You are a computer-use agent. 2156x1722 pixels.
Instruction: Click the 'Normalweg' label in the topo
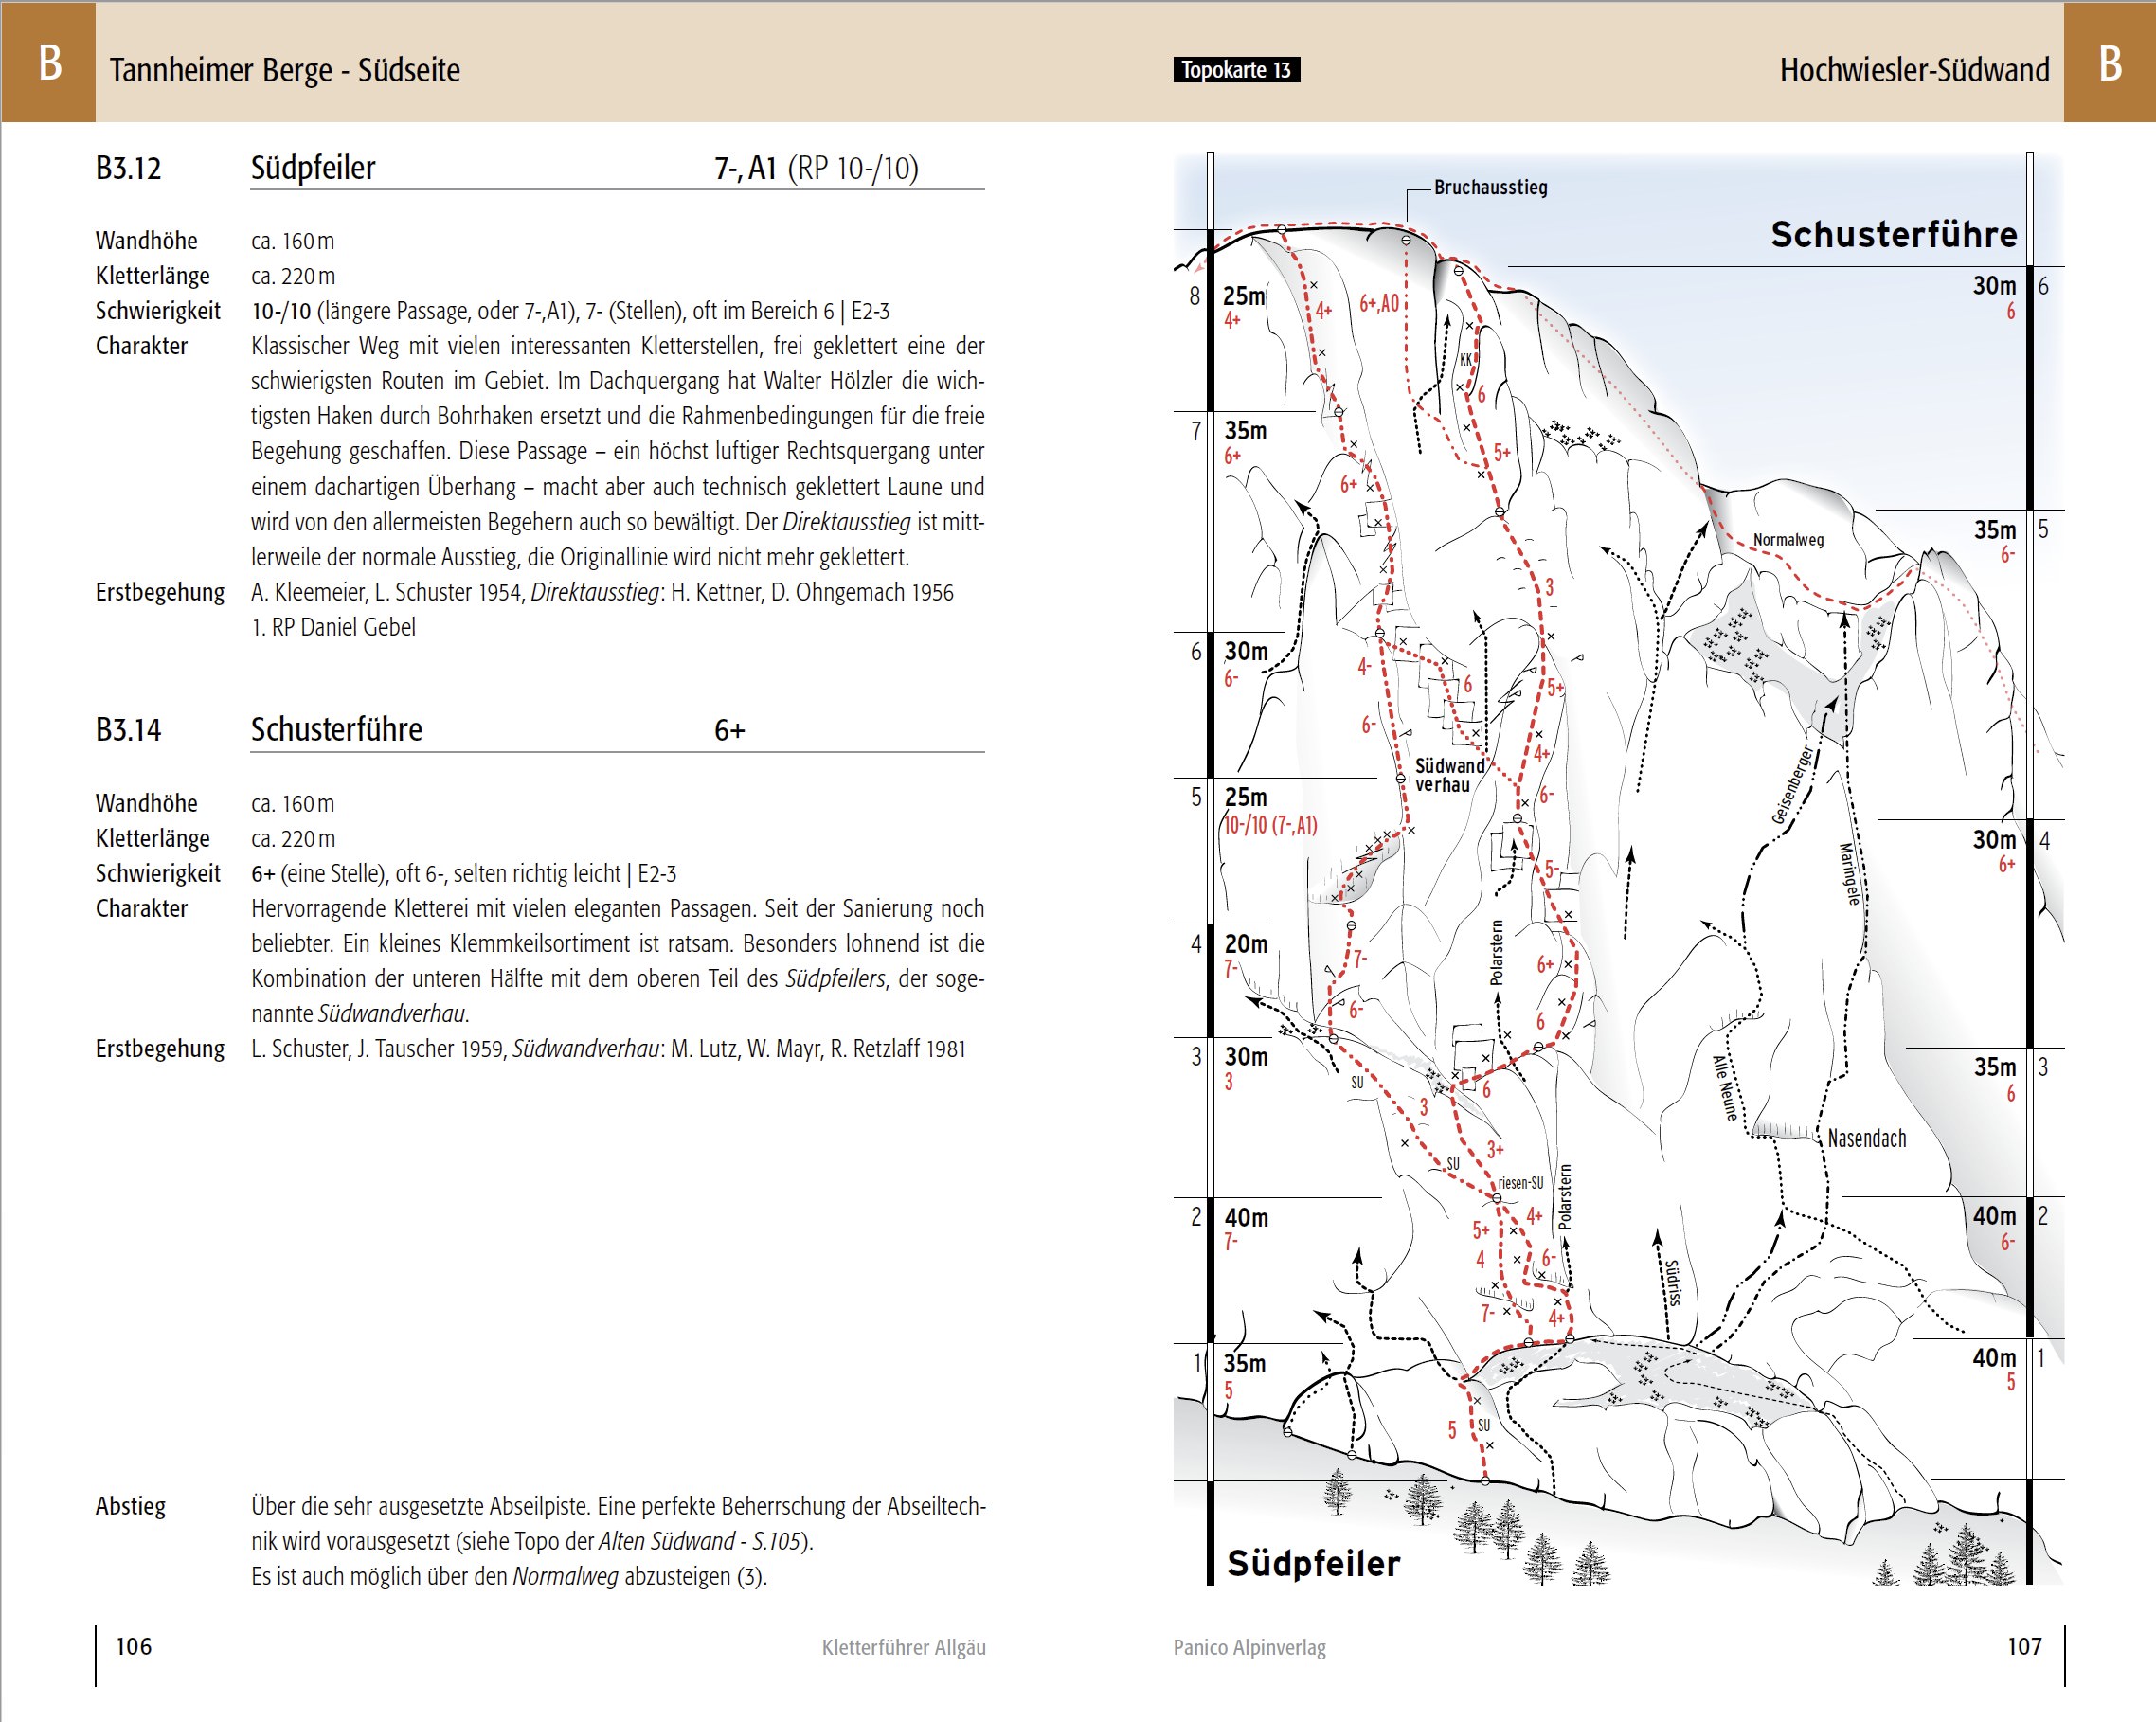pos(1788,540)
